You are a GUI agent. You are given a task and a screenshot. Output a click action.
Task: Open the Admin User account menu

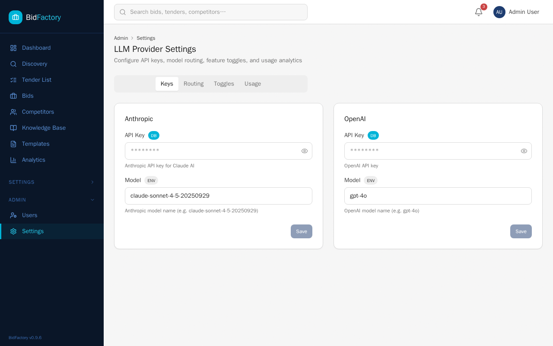pyautogui.click(x=516, y=12)
